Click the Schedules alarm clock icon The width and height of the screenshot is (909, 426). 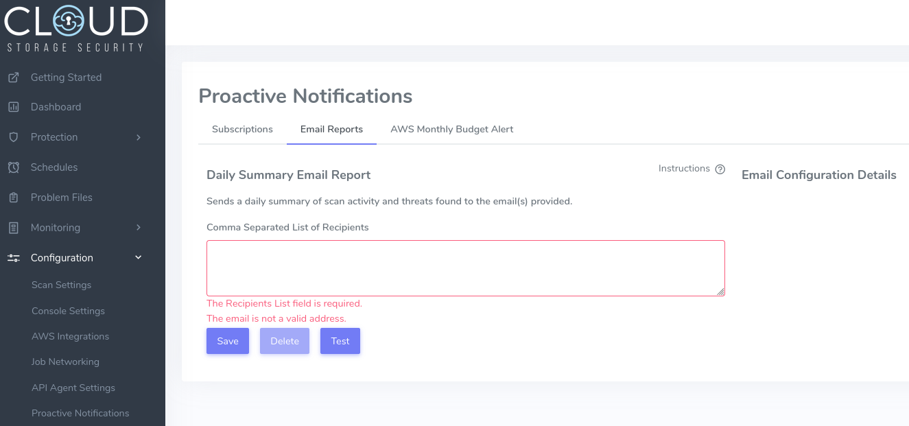click(13, 167)
